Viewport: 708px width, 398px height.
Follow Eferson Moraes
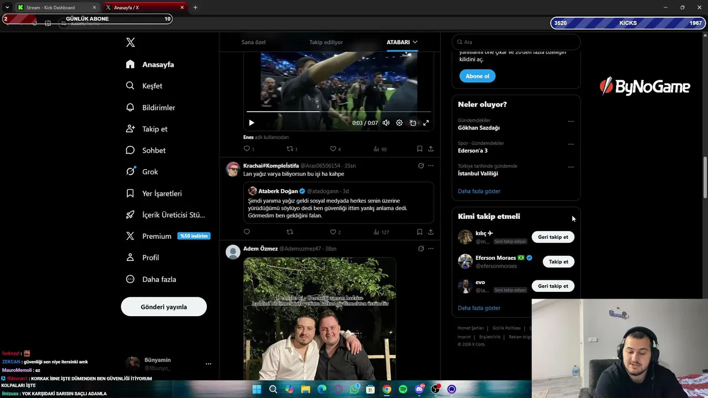click(559, 261)
